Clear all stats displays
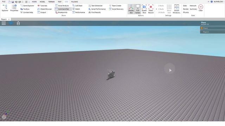The image size is (225, 126). coord(201,8)
